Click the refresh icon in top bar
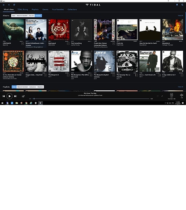The width and height of the screenshot is (186, 210). pos(14,5)
